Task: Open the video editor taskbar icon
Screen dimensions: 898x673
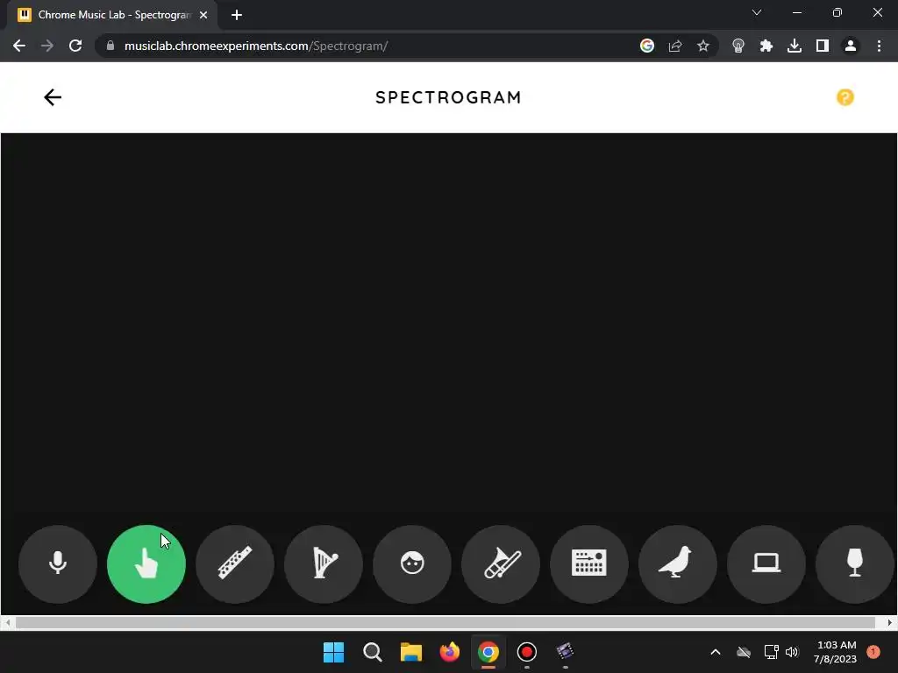Action: click(566, 652)
